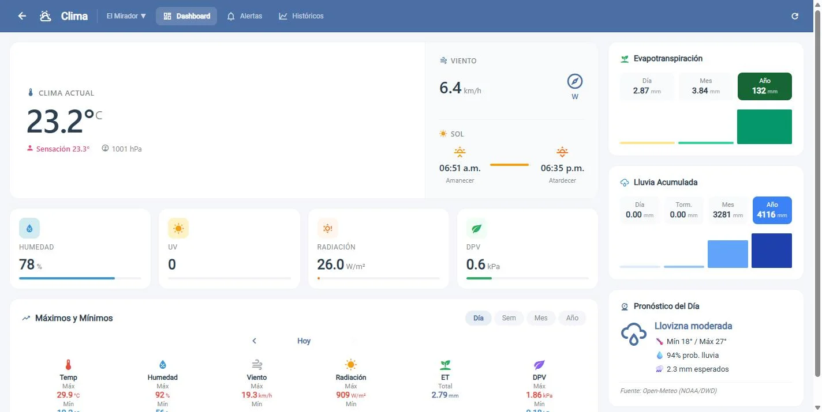Click the drizzle cloud forecast icon
This screenshot has height=412, width=822.
pos(633,334)
